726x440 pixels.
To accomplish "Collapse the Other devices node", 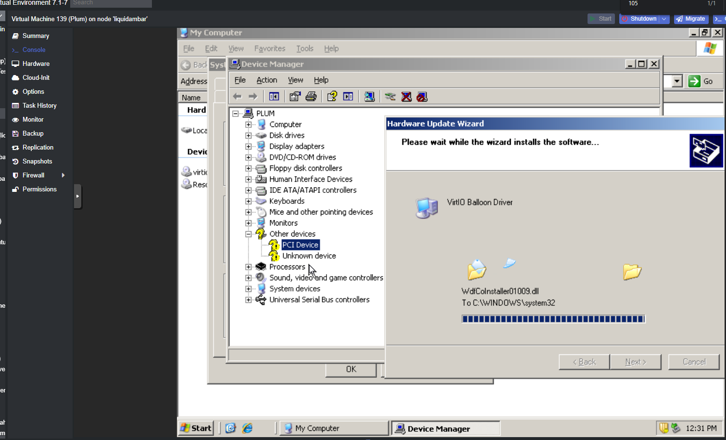I will 249,234.
